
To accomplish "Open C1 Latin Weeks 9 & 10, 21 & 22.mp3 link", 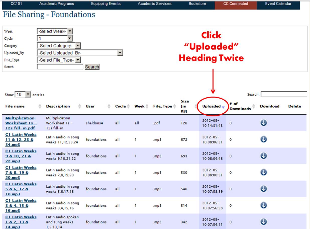I will (21, 156).
